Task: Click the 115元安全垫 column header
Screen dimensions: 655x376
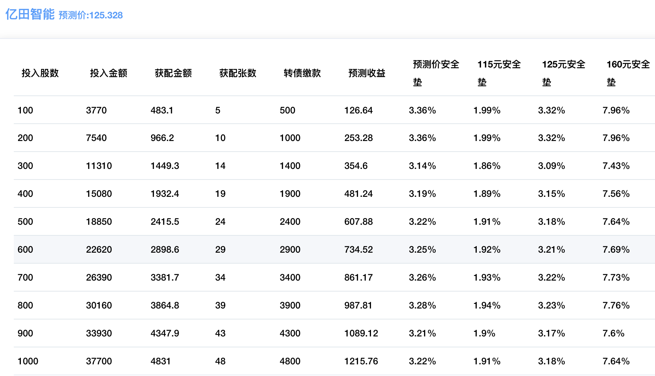Action: pos(499,73)
